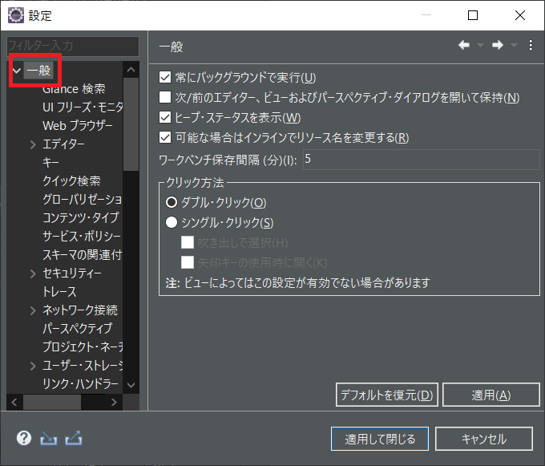Open Glance 検索 preferences page
The image size is (545, 466).
click(74, 89)
